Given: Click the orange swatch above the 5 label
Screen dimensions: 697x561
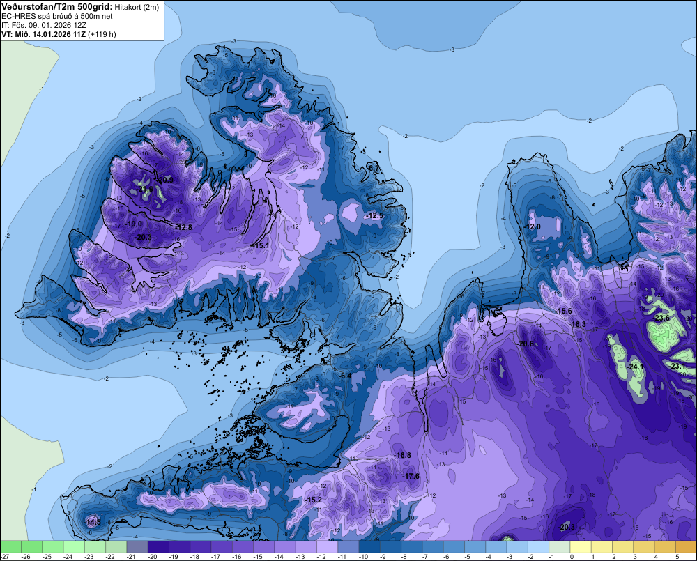Looking at the screenshot, I should 686,546.
